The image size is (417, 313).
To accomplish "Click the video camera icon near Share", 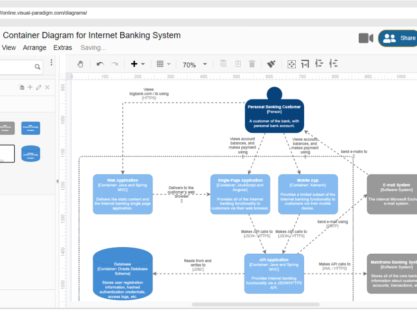I will click(365, 38).
